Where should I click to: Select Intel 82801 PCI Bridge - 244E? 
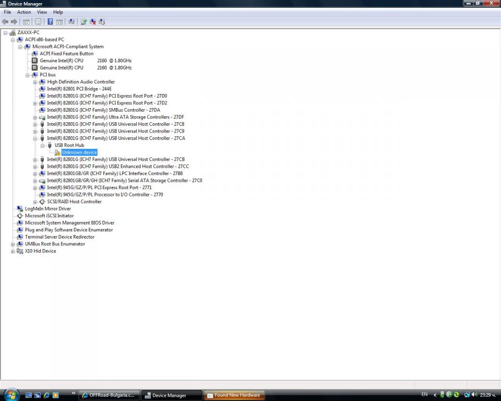click(x=79, y=89)
